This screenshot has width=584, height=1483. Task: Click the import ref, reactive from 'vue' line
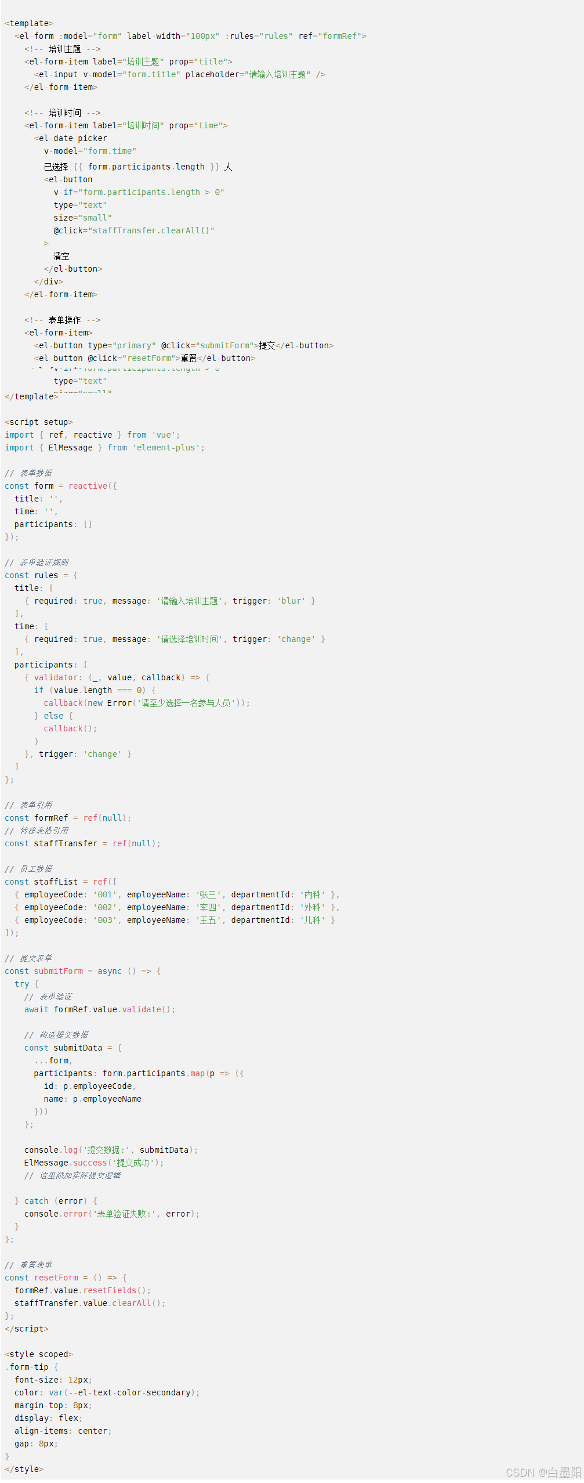point(92,435)
